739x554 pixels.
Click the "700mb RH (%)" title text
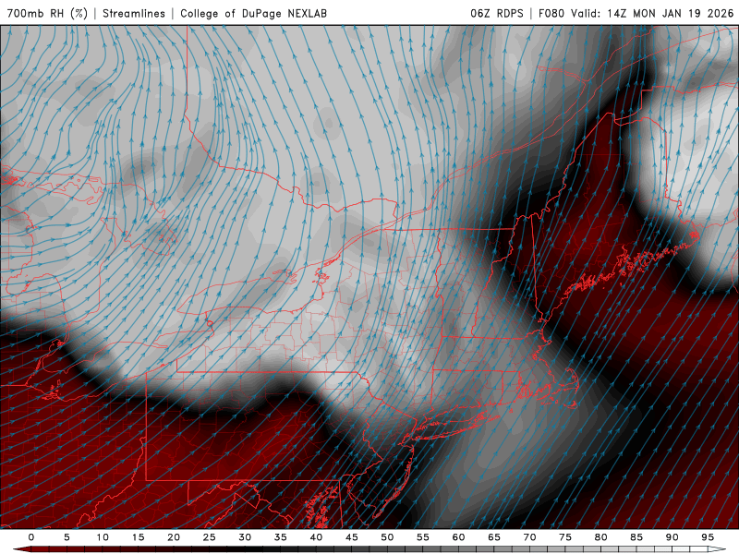point(47,13)
